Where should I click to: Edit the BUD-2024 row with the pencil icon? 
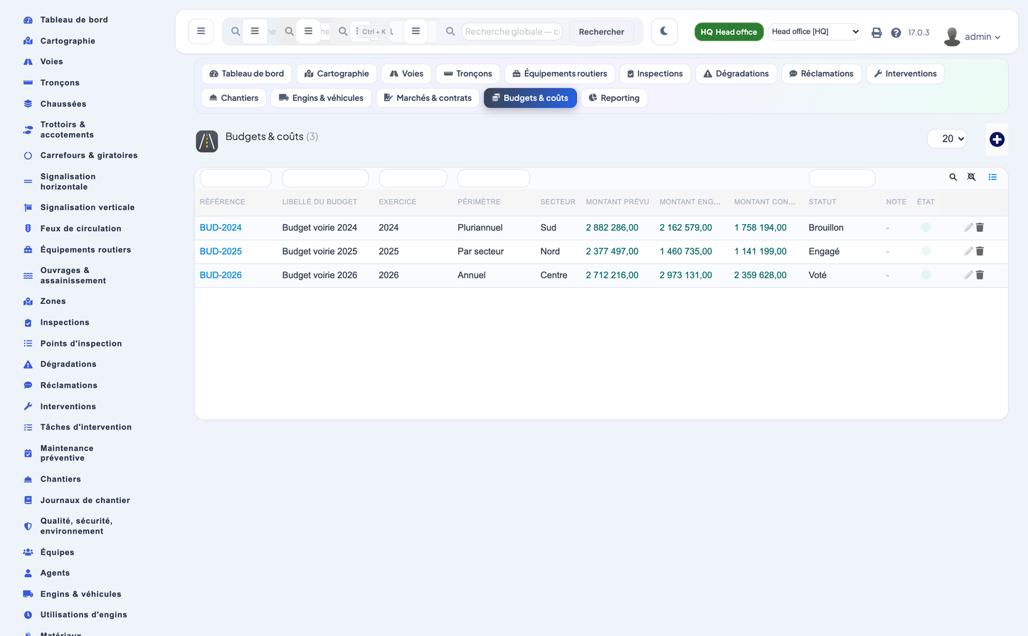point(968,228)
